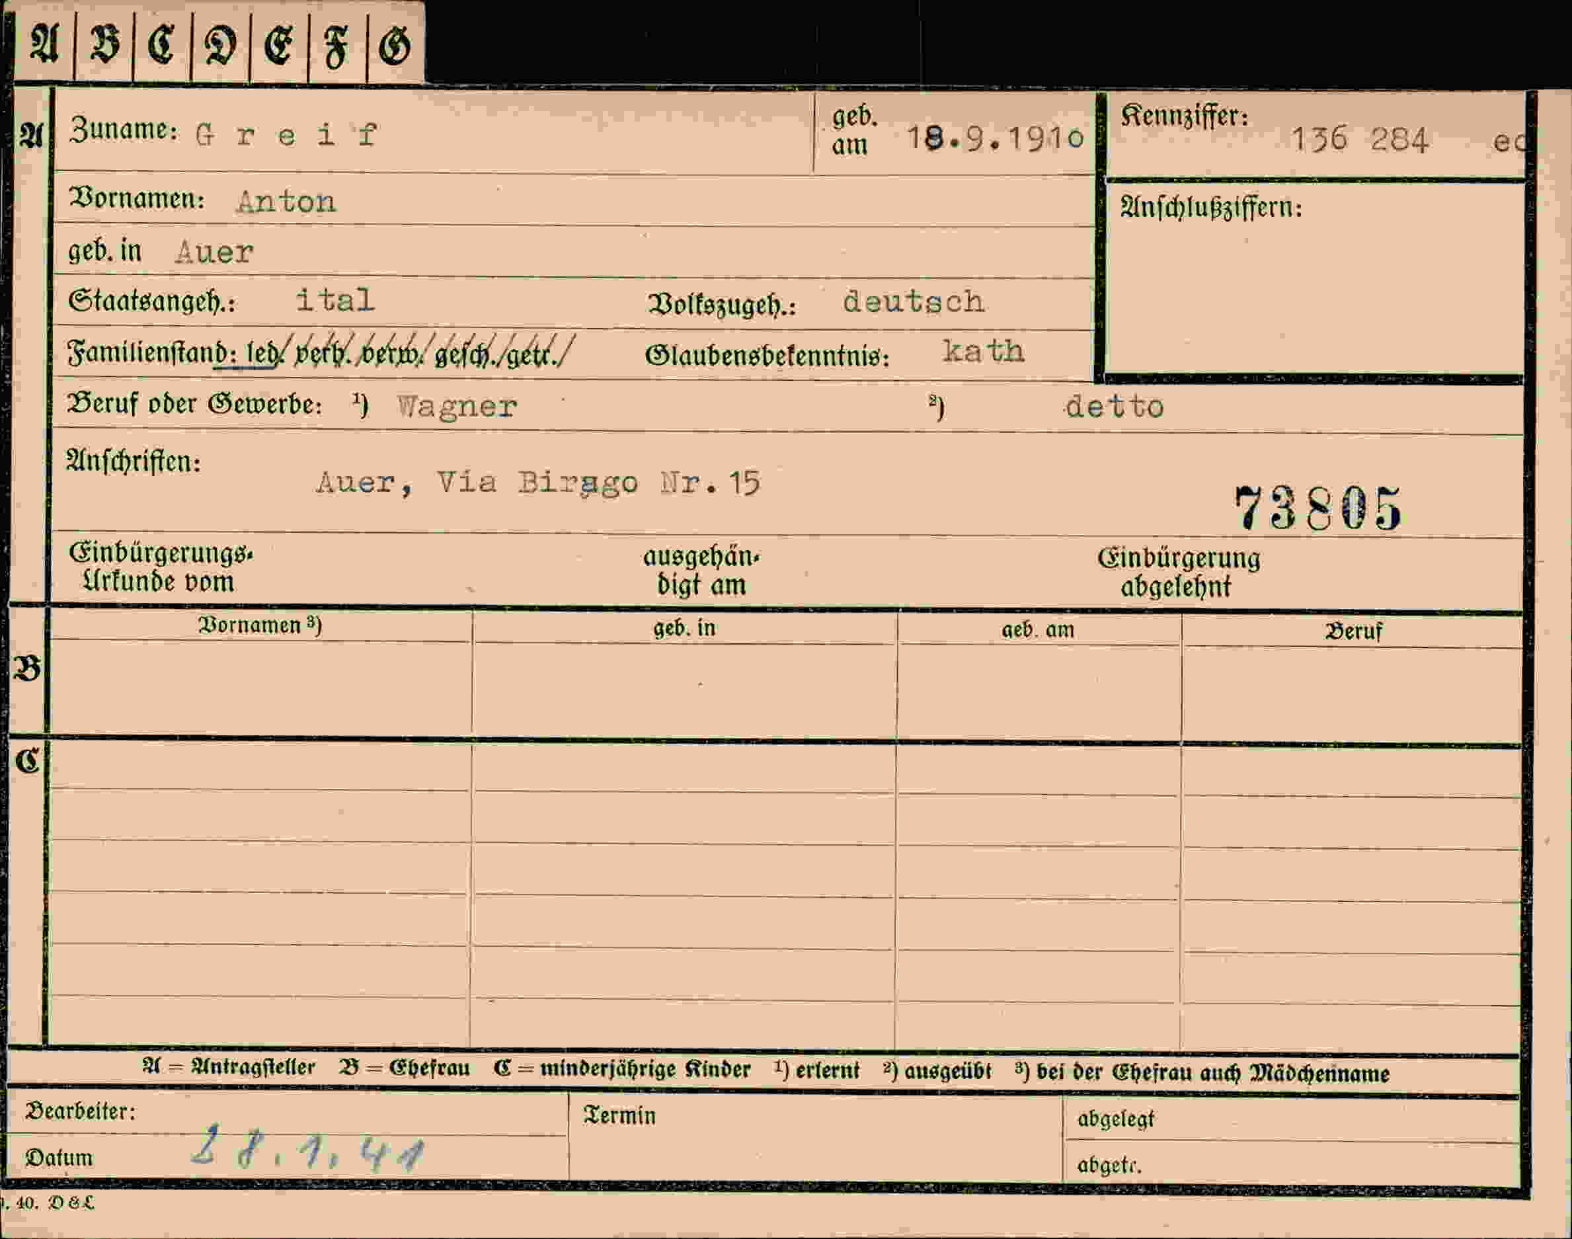Click the 'Beruf oder Gewerbe:' label

(x=194, y=404)
